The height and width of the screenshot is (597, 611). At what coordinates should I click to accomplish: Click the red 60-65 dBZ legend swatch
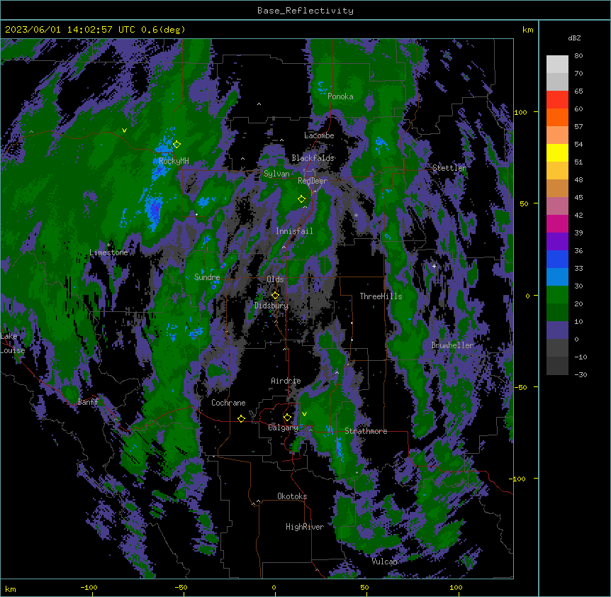click(x=557, y=100)
